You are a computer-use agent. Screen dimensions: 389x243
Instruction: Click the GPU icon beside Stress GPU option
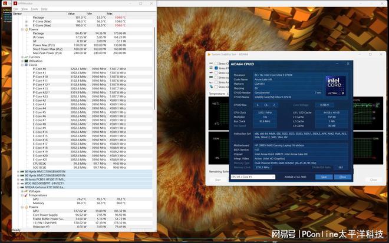tap(211, 86)
